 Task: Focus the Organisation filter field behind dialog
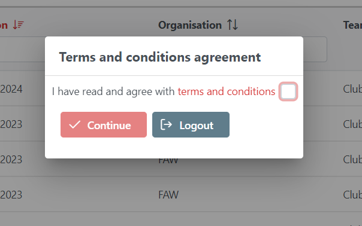[315, 49]
